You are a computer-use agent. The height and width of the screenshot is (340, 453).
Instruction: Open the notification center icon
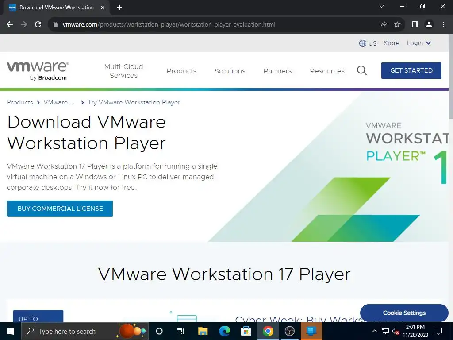tap(438, 331)
